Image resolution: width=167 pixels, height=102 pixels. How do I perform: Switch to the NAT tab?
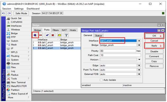[64, 30]
